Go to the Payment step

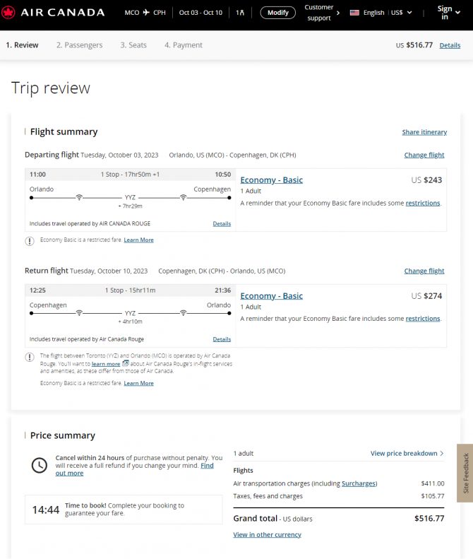coord(184,45)
